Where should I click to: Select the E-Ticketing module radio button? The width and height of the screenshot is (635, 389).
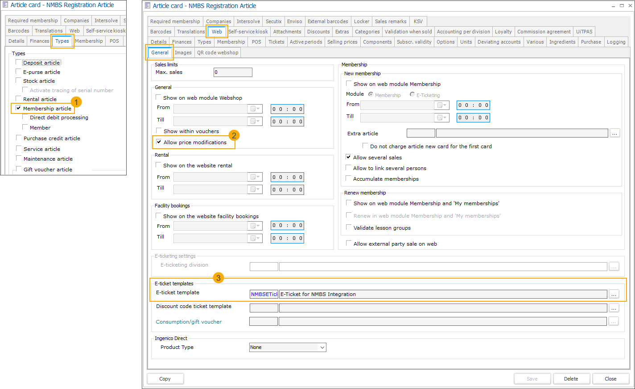tap(412, 94)
